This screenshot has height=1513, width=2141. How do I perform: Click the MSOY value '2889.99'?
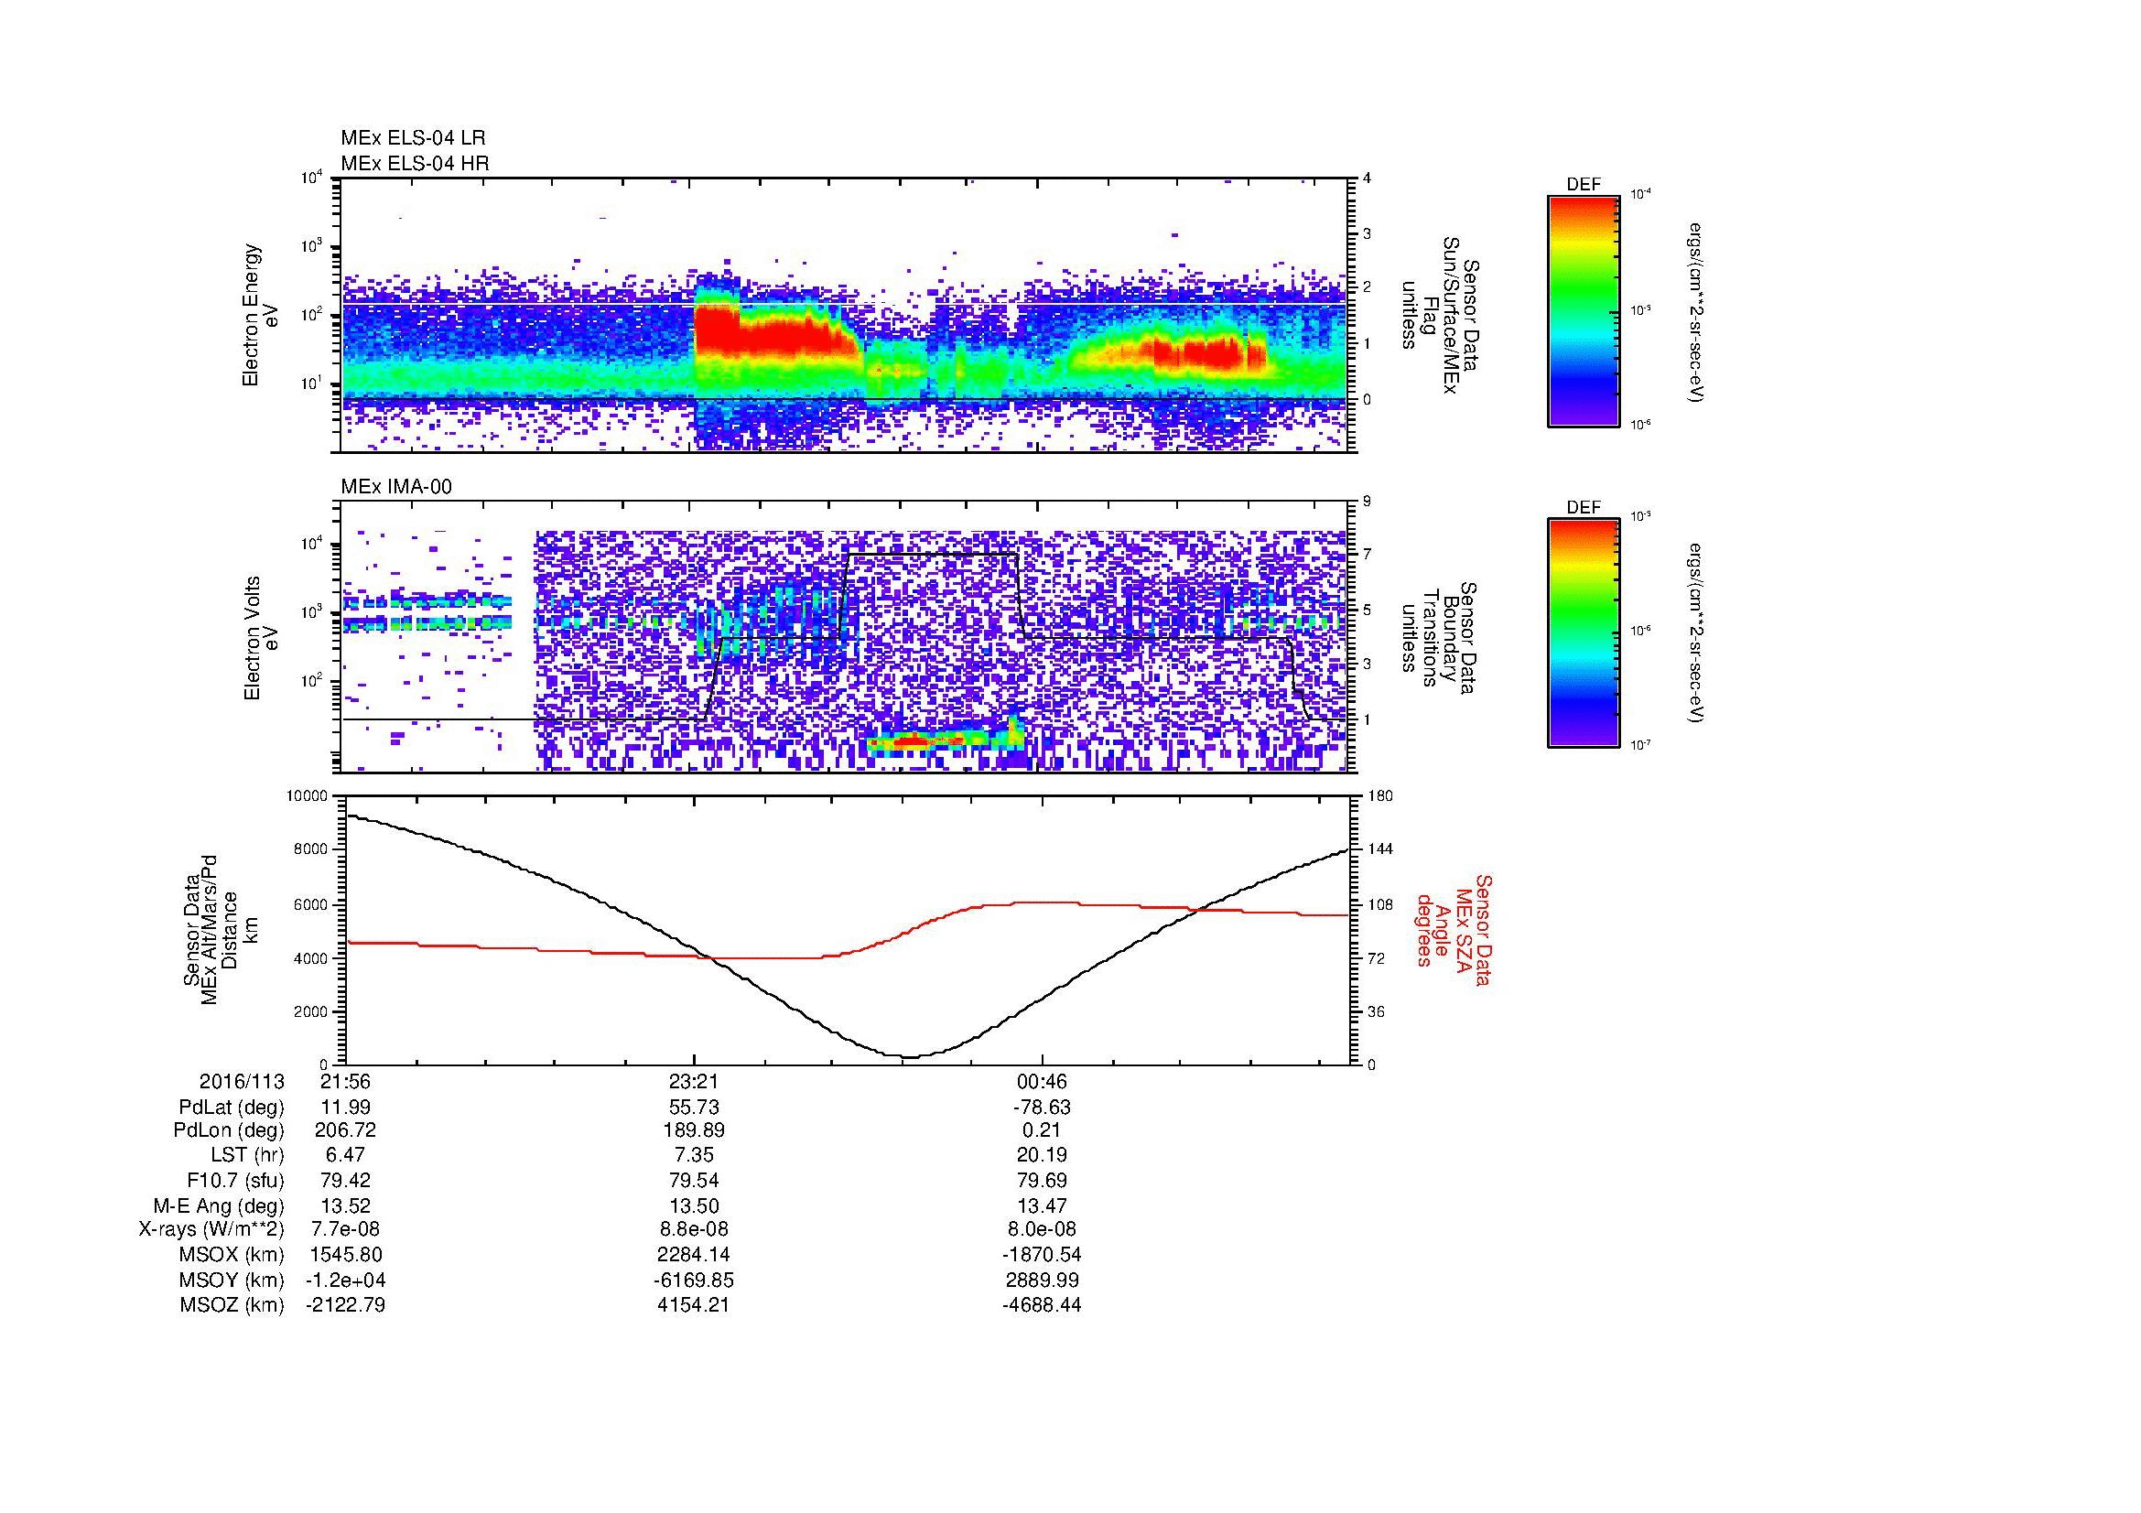coord(1042,1280)
